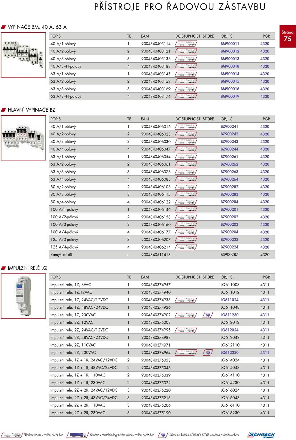Click EAN 9004840406016

[x=156, y=127]
